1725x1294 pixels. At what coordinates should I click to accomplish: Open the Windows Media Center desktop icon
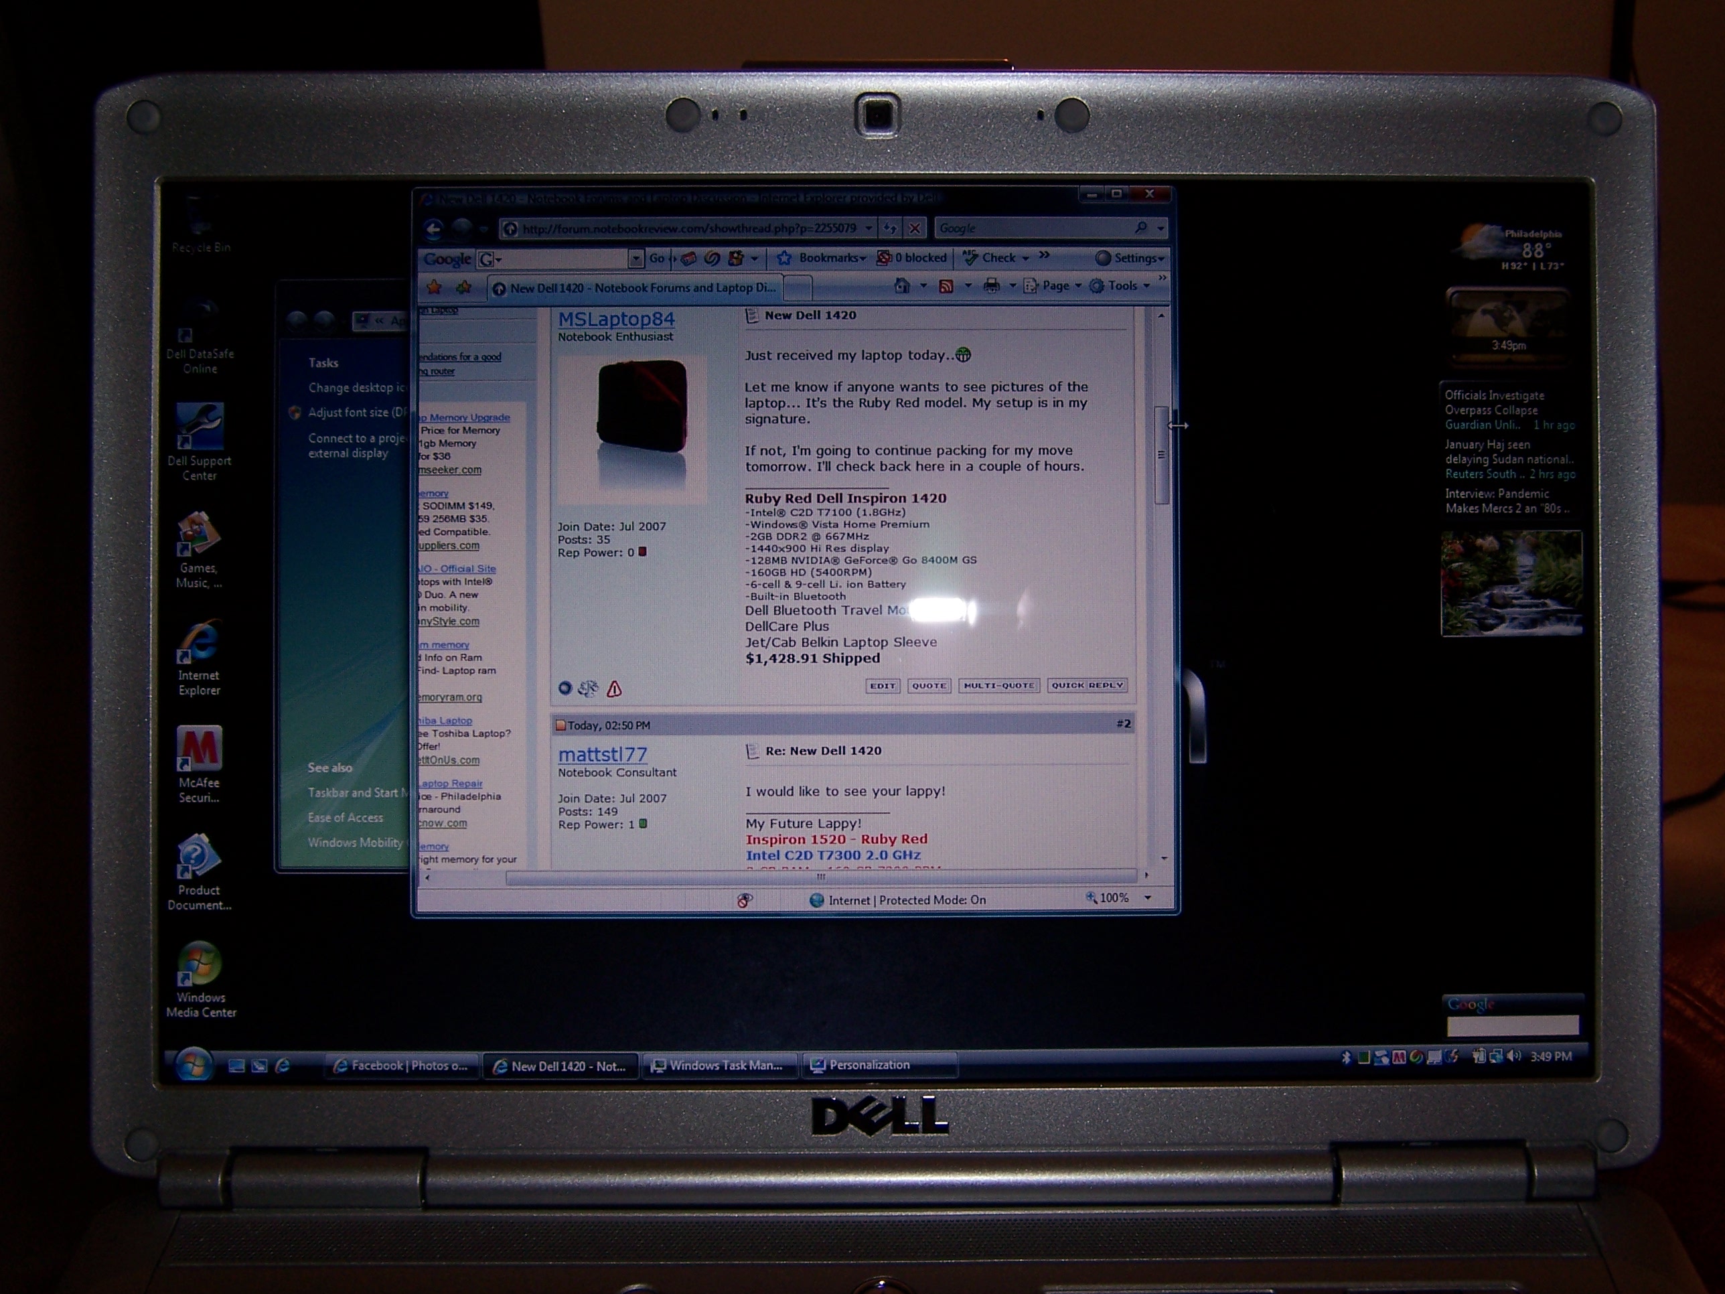[x=200, y=980]
